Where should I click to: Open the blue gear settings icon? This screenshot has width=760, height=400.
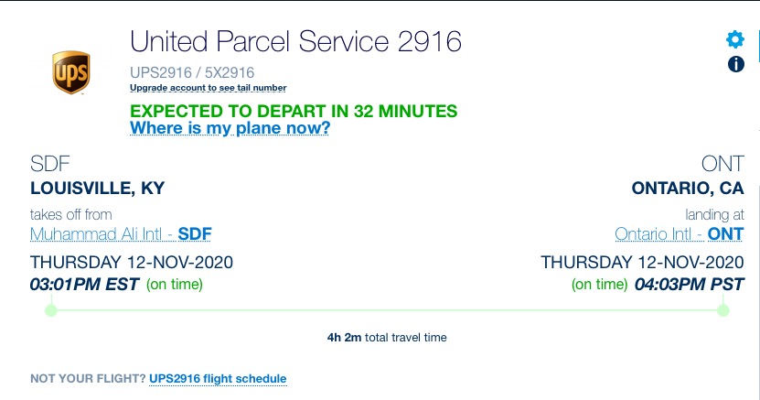tap(735, 39)
